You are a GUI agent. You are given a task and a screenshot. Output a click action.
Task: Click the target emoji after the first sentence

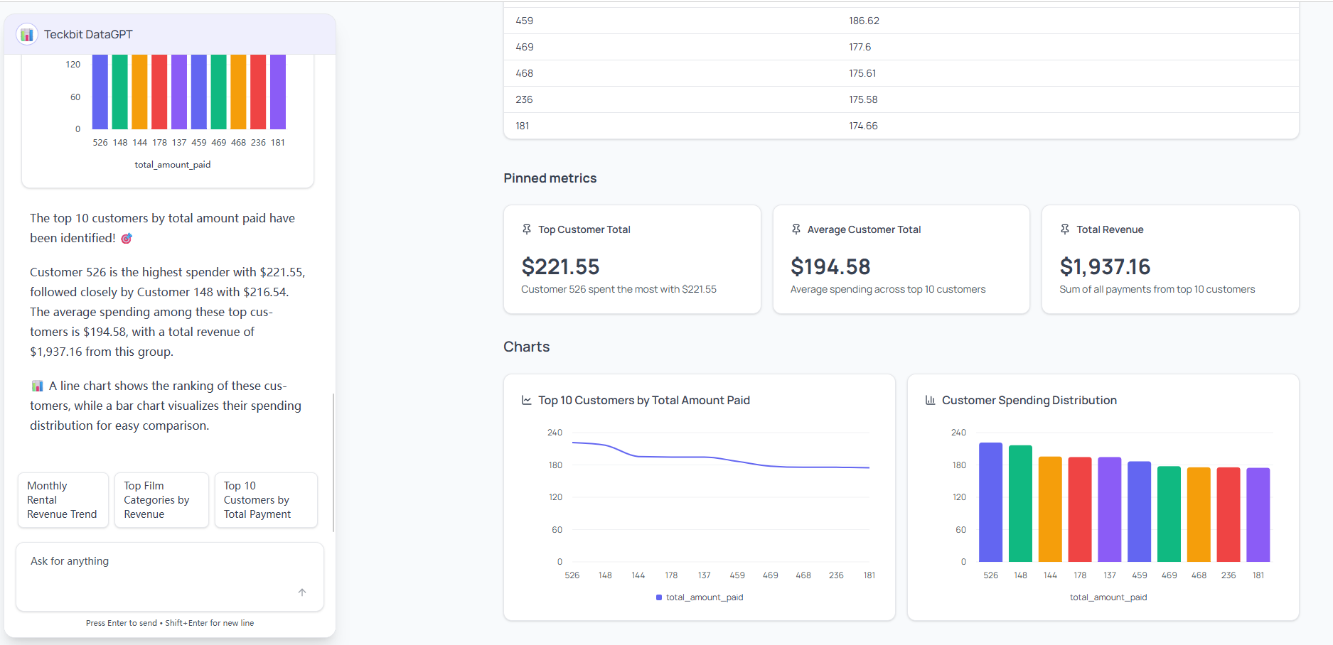click(126, 238)
